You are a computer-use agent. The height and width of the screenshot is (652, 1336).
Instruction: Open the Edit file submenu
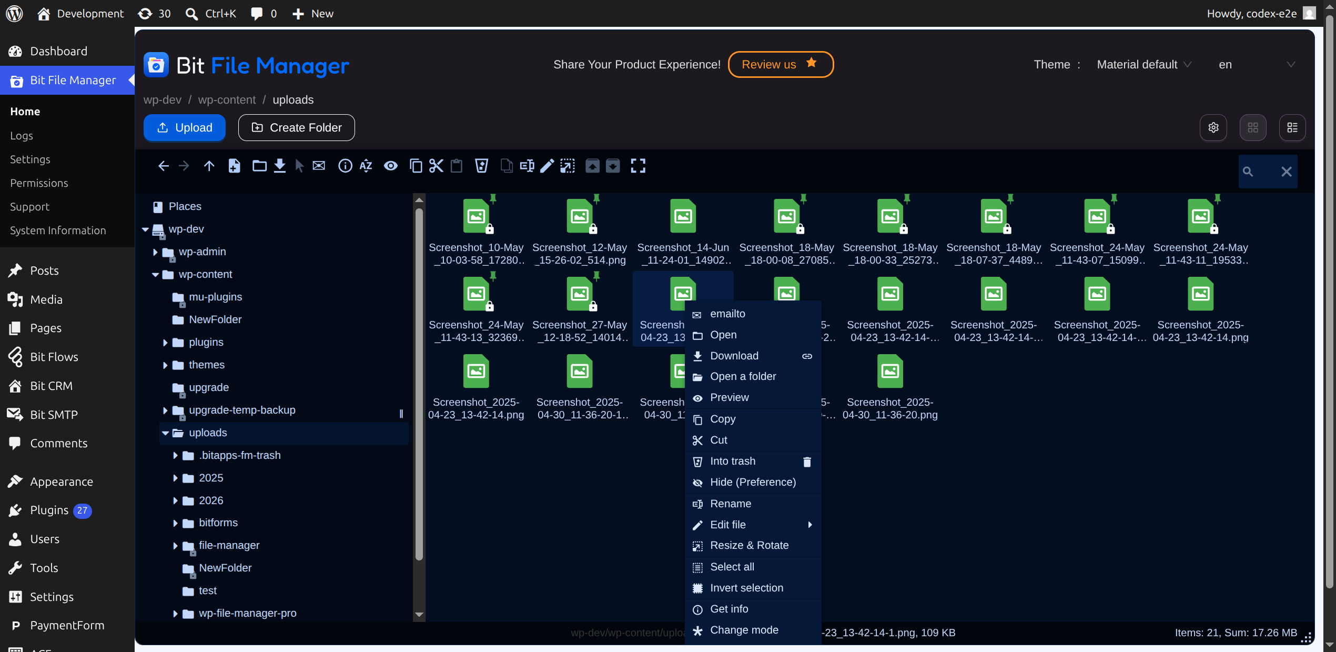click(x=753, y=525)
